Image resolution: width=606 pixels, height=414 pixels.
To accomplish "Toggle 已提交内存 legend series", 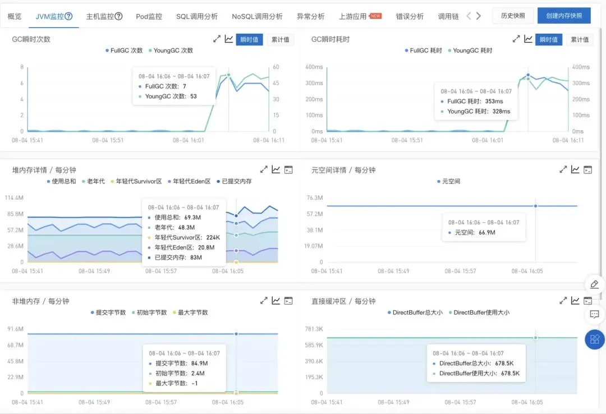I will click(234, 181).
